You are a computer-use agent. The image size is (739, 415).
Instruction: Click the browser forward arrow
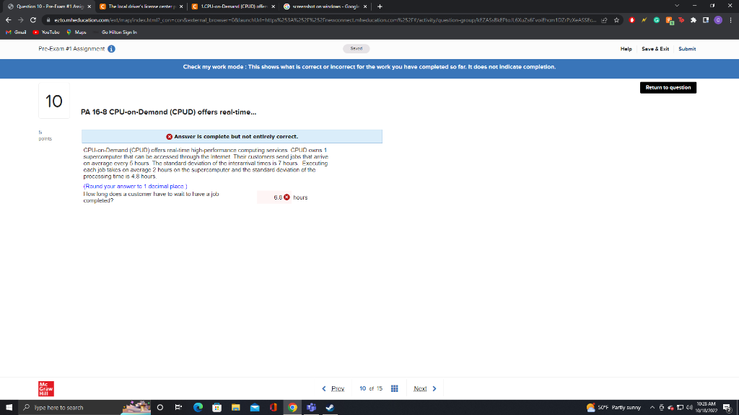pos(20,20)
